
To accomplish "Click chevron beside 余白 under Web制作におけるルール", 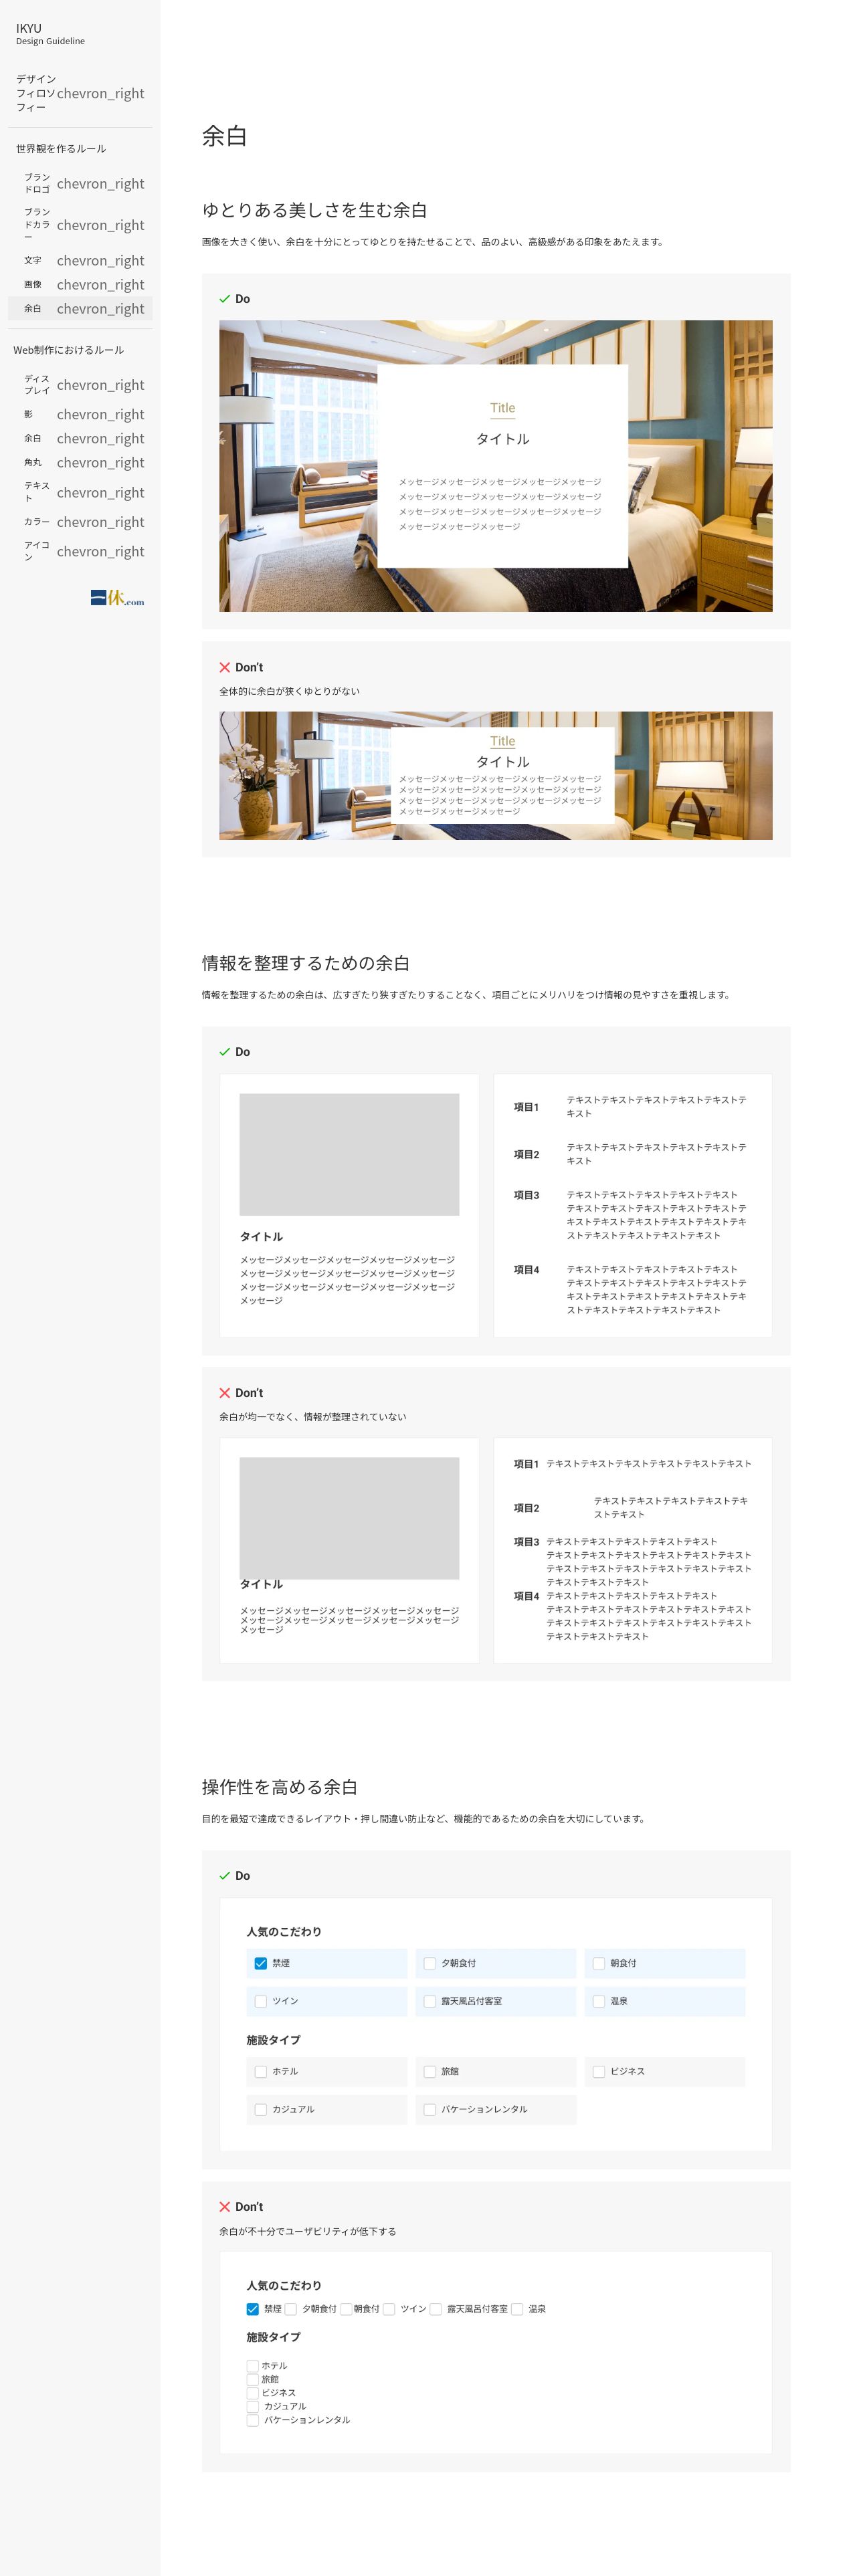I will [x=101, y=438].
